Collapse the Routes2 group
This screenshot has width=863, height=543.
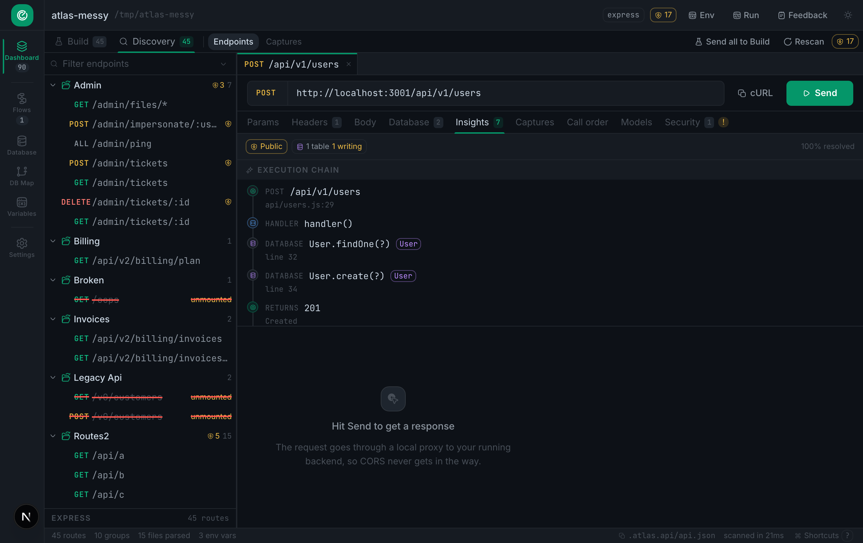(53, 436)
